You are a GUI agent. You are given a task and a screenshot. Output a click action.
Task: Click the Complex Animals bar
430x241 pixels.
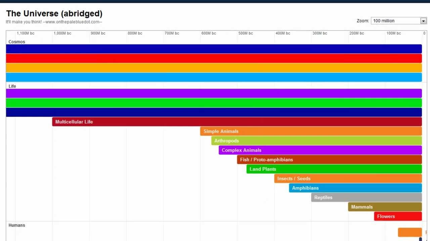(x=320, y=150)
